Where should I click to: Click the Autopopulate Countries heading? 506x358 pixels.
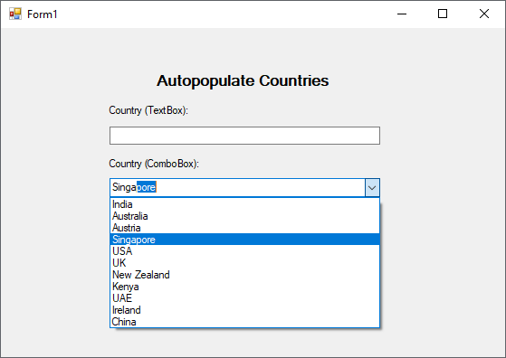[243, 80]
